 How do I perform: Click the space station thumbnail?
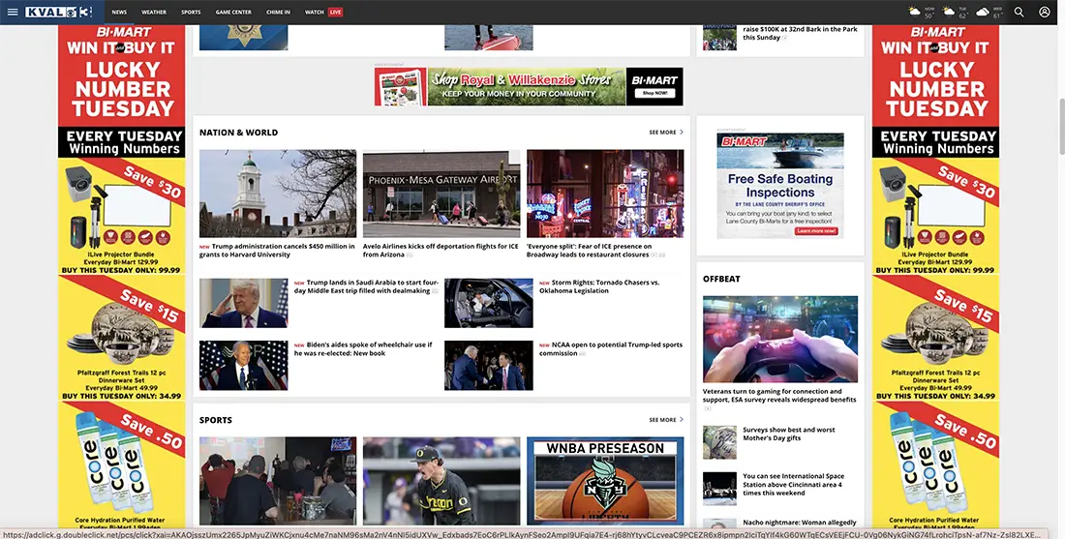click(719, 489)
